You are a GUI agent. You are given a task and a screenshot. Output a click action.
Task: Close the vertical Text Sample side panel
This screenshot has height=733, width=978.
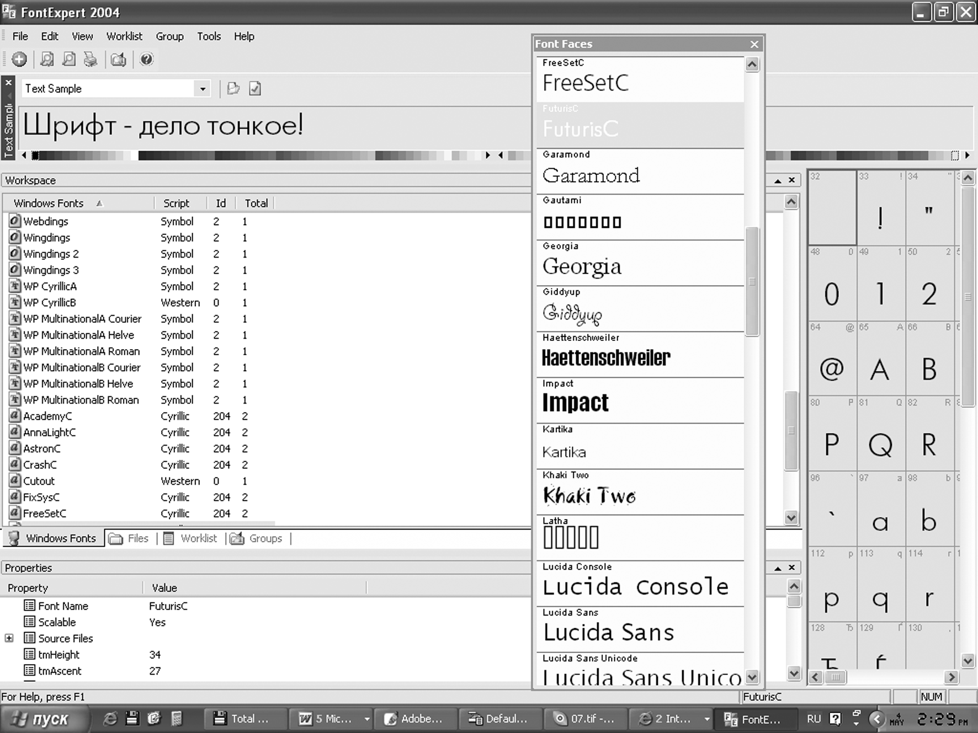[x=8, y=83]
